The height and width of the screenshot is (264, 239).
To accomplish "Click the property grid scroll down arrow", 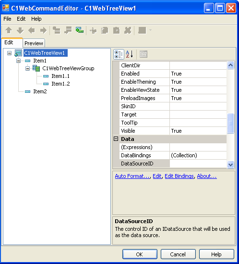I will tap(230, 164).
